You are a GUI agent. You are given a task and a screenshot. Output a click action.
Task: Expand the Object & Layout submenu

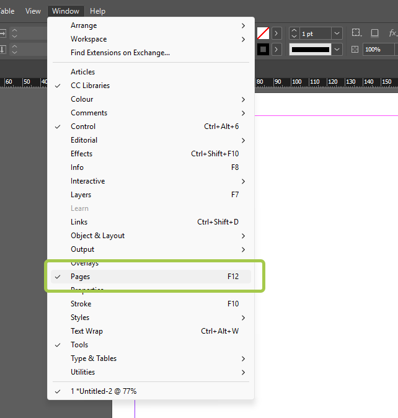point(151,236)
